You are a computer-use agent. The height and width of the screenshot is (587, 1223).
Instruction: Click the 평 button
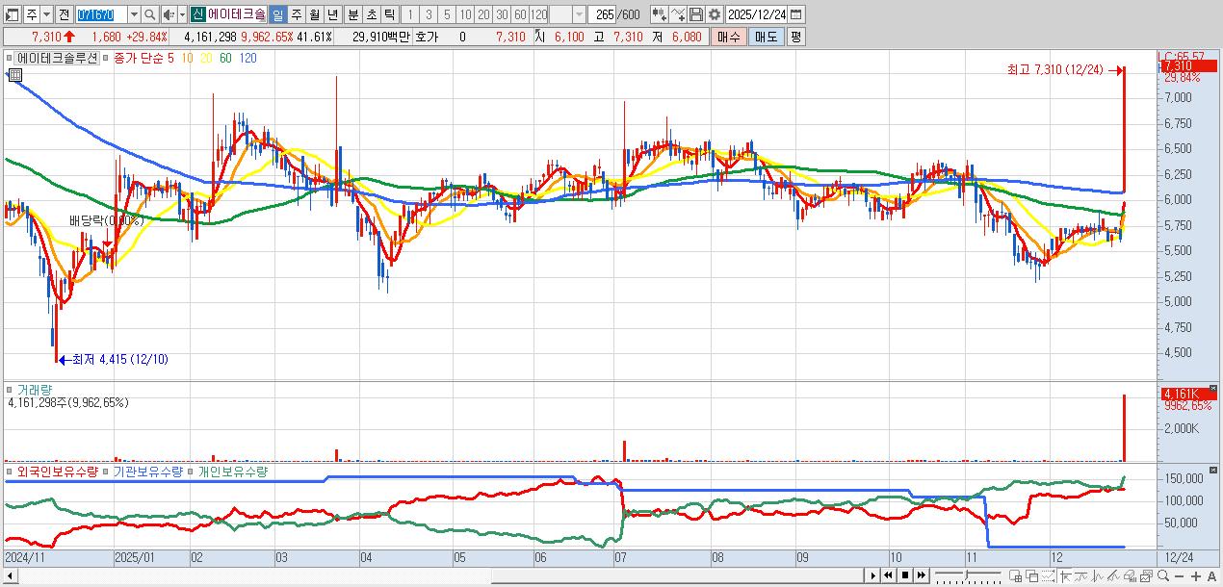[x=795, y=37]
